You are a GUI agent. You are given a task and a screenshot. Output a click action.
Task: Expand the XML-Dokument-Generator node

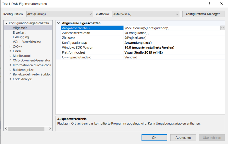10,60
